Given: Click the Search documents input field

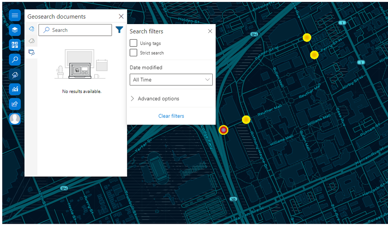Looking at the screenshot, I should click(x=75, y=30).
